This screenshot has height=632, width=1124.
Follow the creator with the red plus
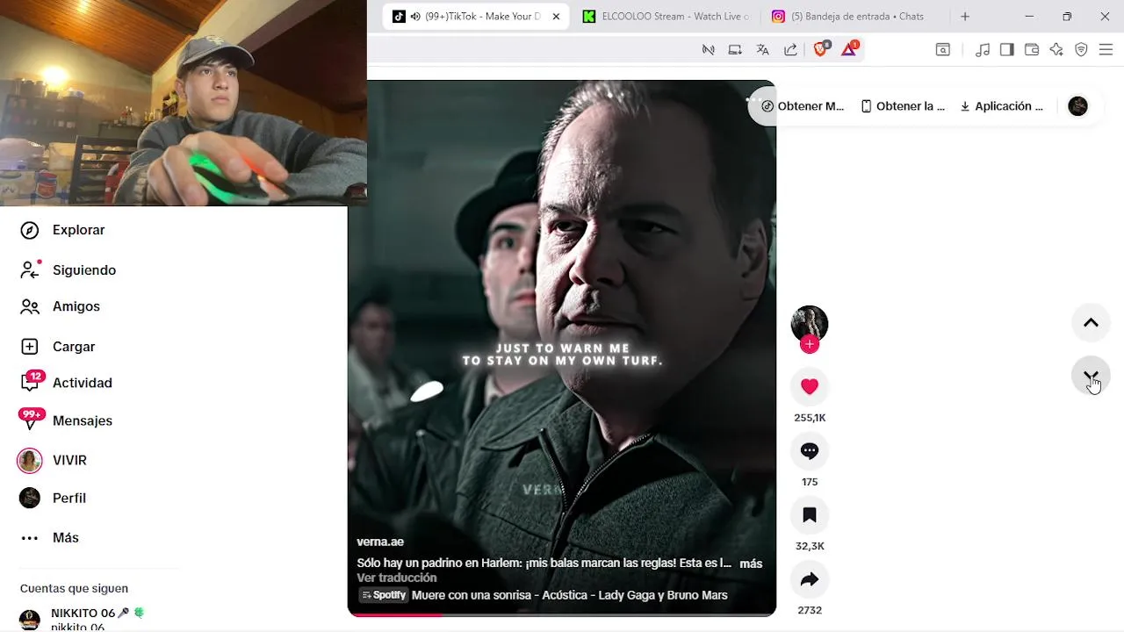810,344
